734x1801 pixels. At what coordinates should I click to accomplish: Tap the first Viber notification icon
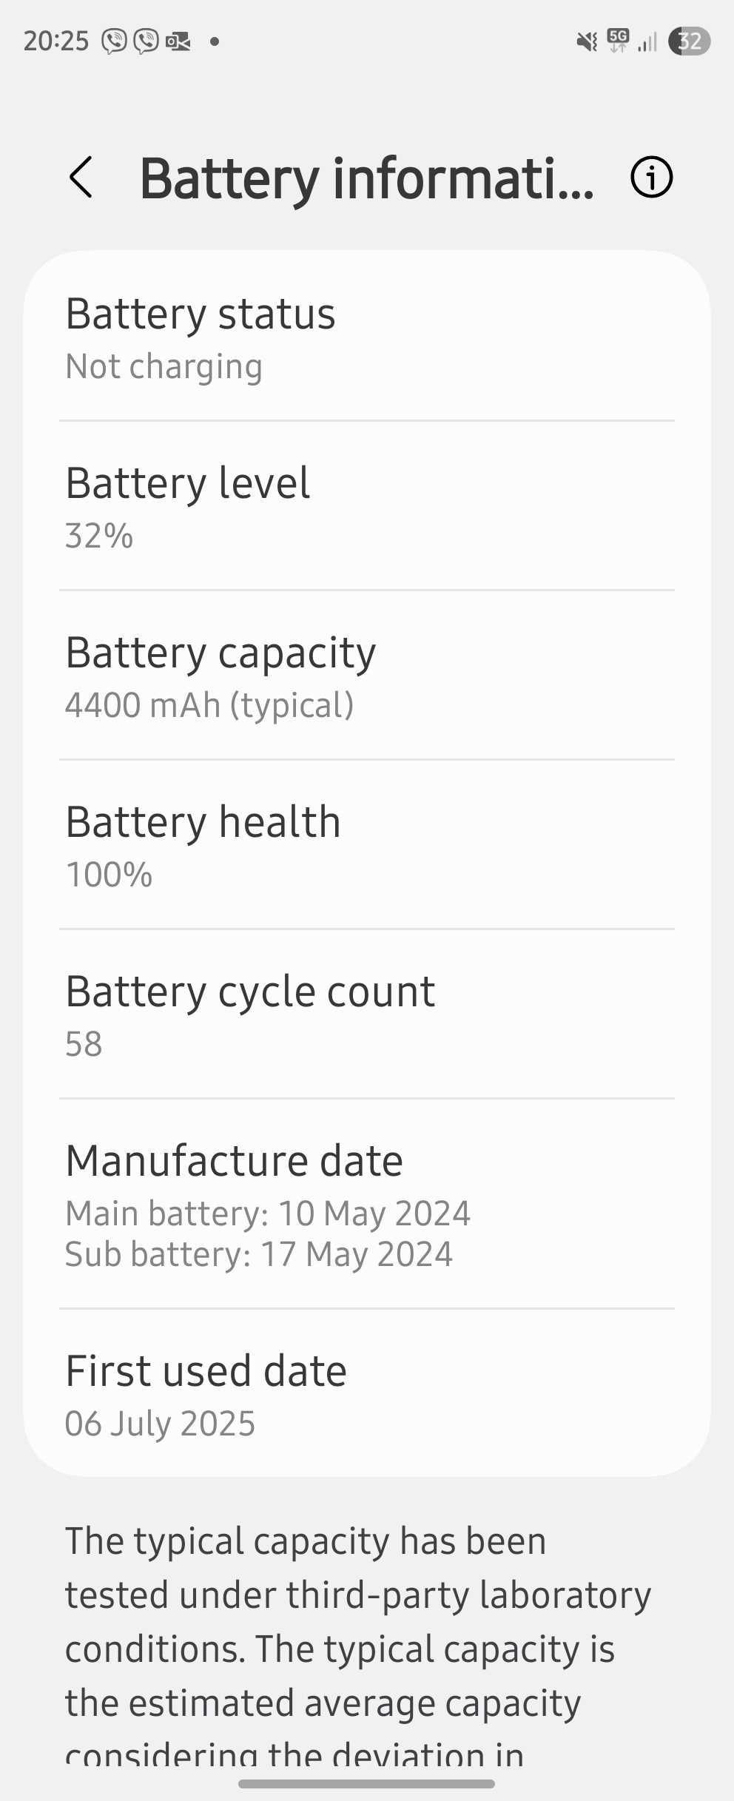pos(115,41)
